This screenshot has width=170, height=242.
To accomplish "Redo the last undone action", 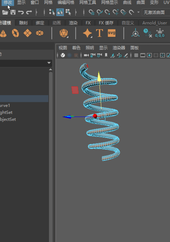I will [x=29, y=12].
